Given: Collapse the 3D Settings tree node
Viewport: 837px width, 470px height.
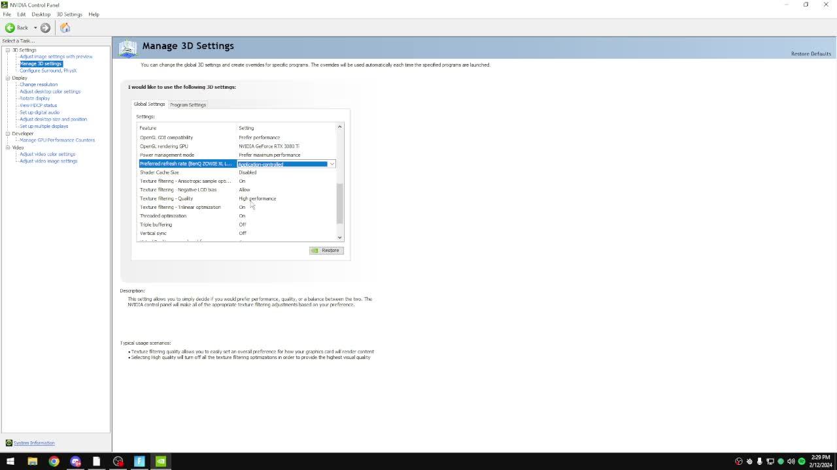Looking at the screenshot, I should coord(8,50).
